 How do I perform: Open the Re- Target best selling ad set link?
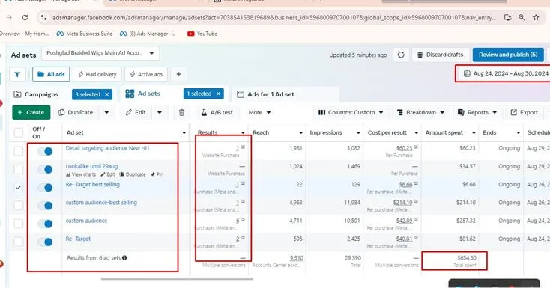[93, 184]
